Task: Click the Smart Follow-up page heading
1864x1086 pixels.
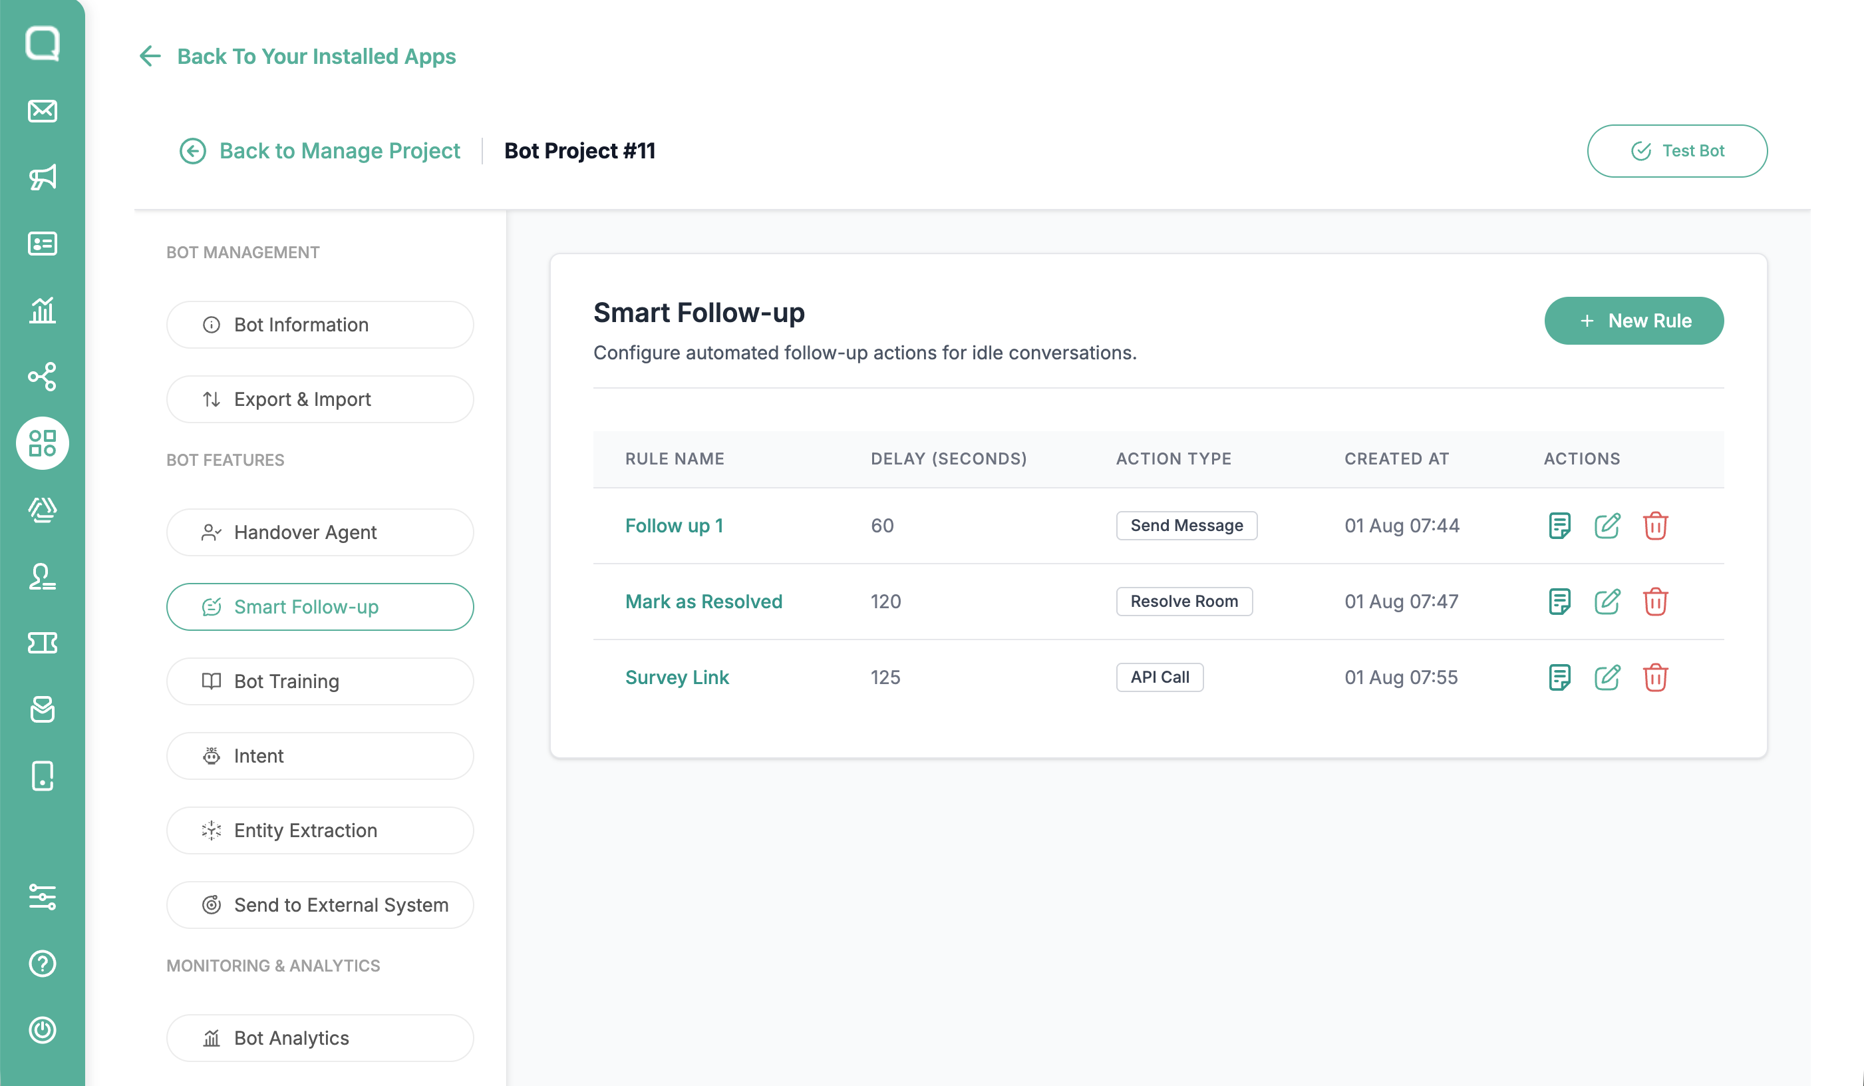Action: click(x=699, y=313)
